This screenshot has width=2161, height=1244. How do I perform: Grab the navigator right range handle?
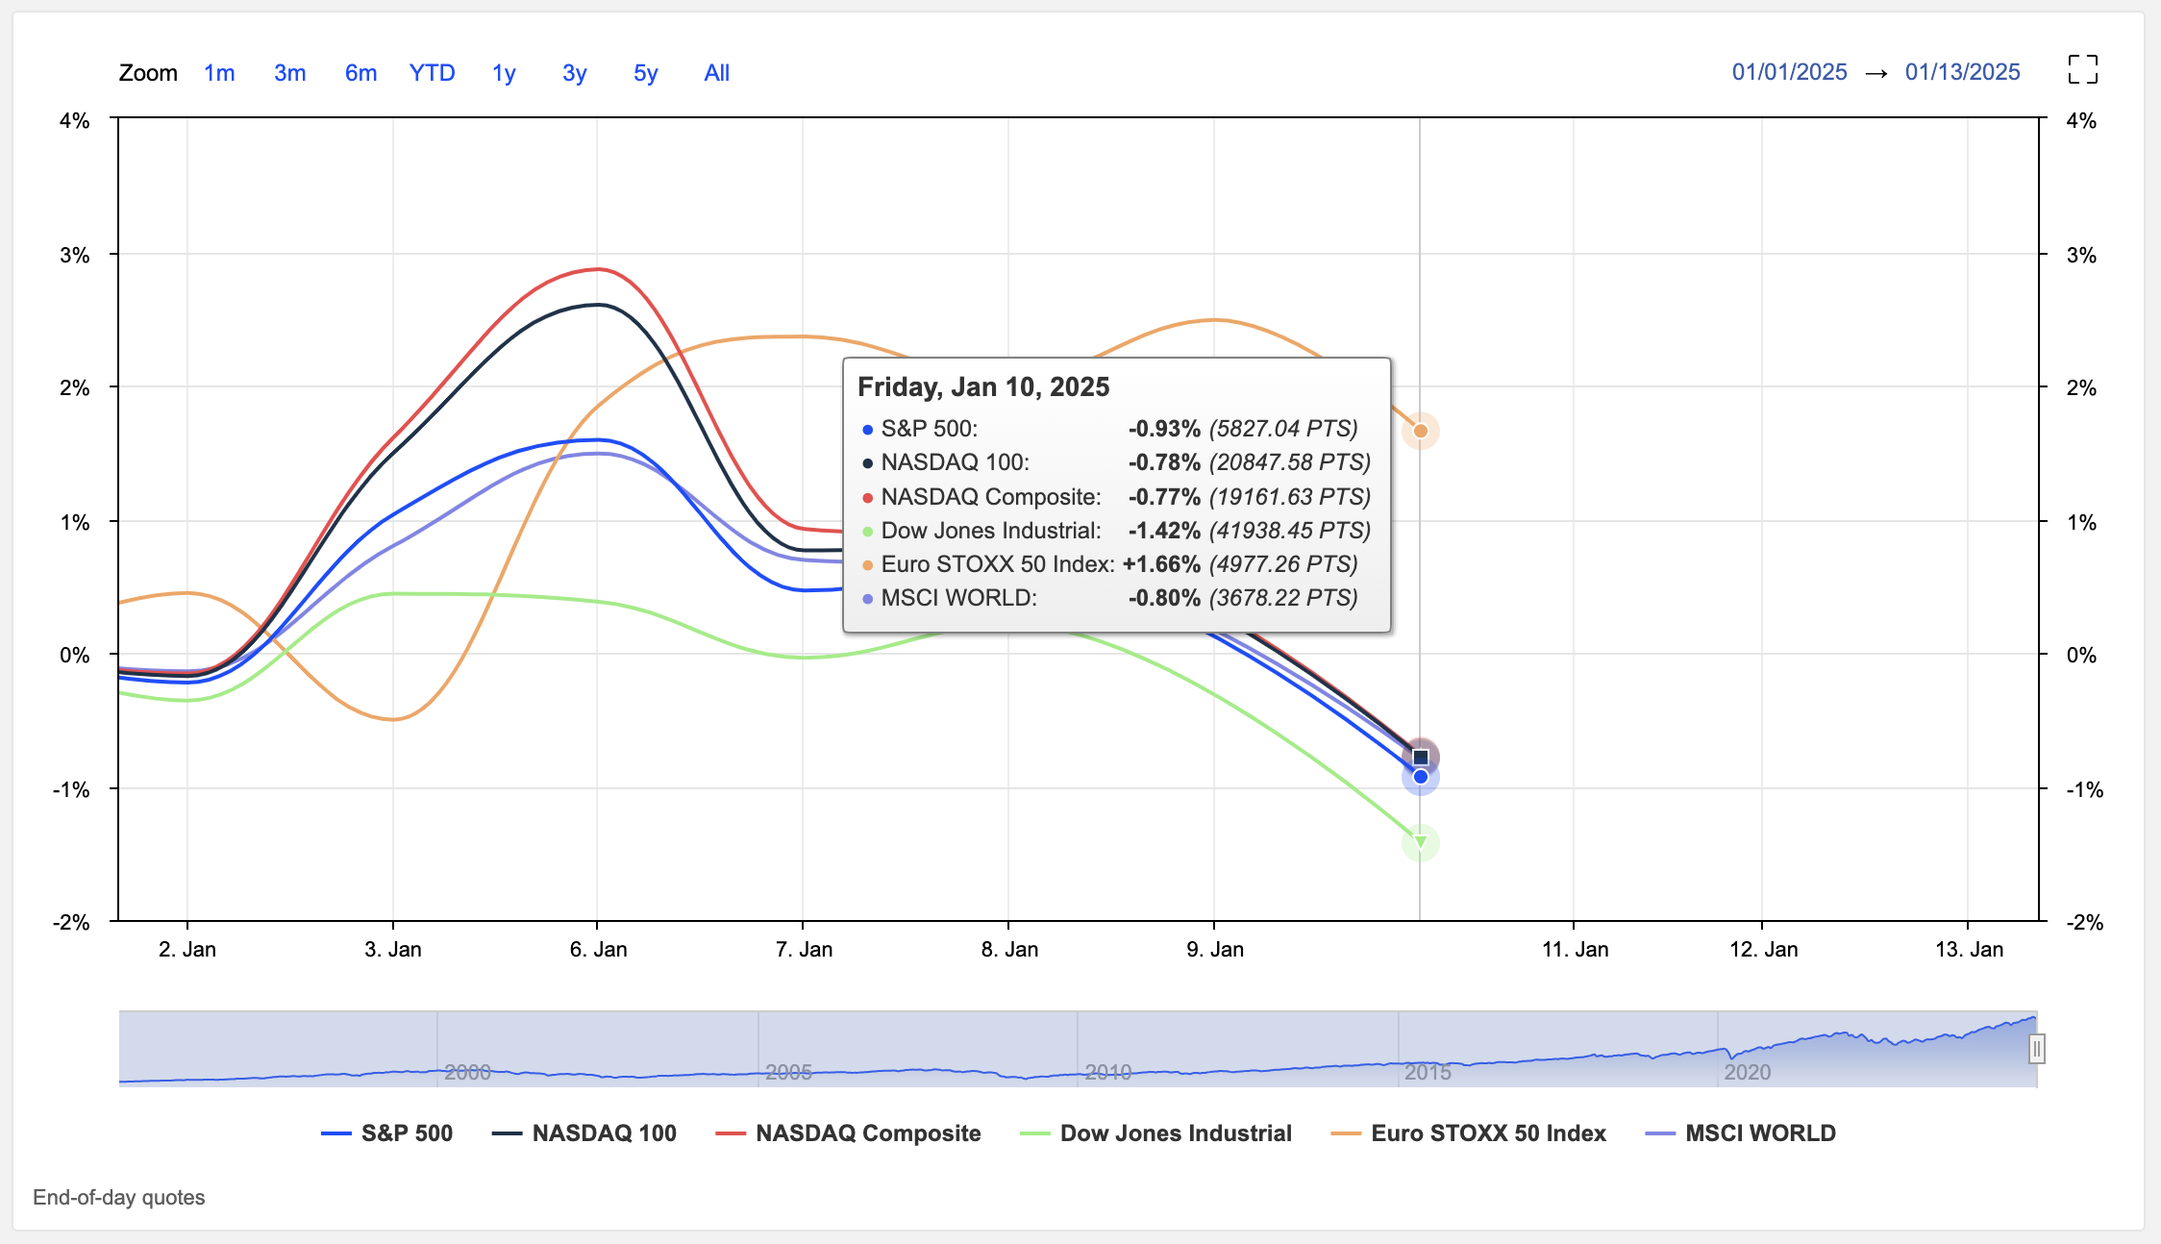(x=2036, y=1049)
